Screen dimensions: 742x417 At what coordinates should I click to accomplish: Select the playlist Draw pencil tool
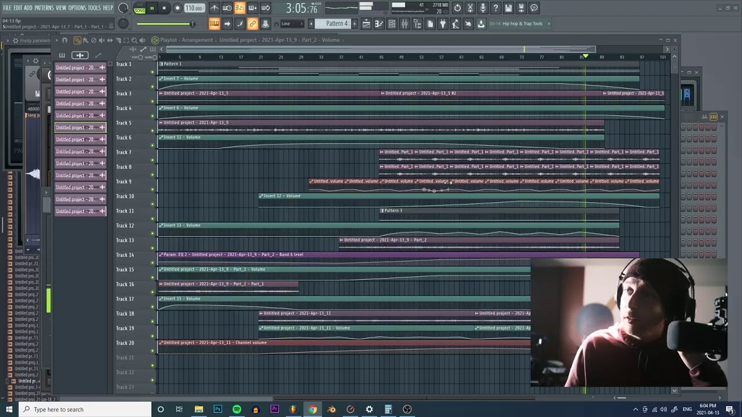click(77, 40)
